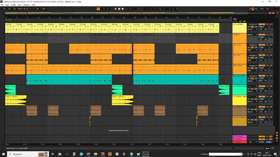This screenshot has height=157, width=280.
Task: Toggle MIDI Arrangement Overdub plus icon
Action: (x=127, y=9)
